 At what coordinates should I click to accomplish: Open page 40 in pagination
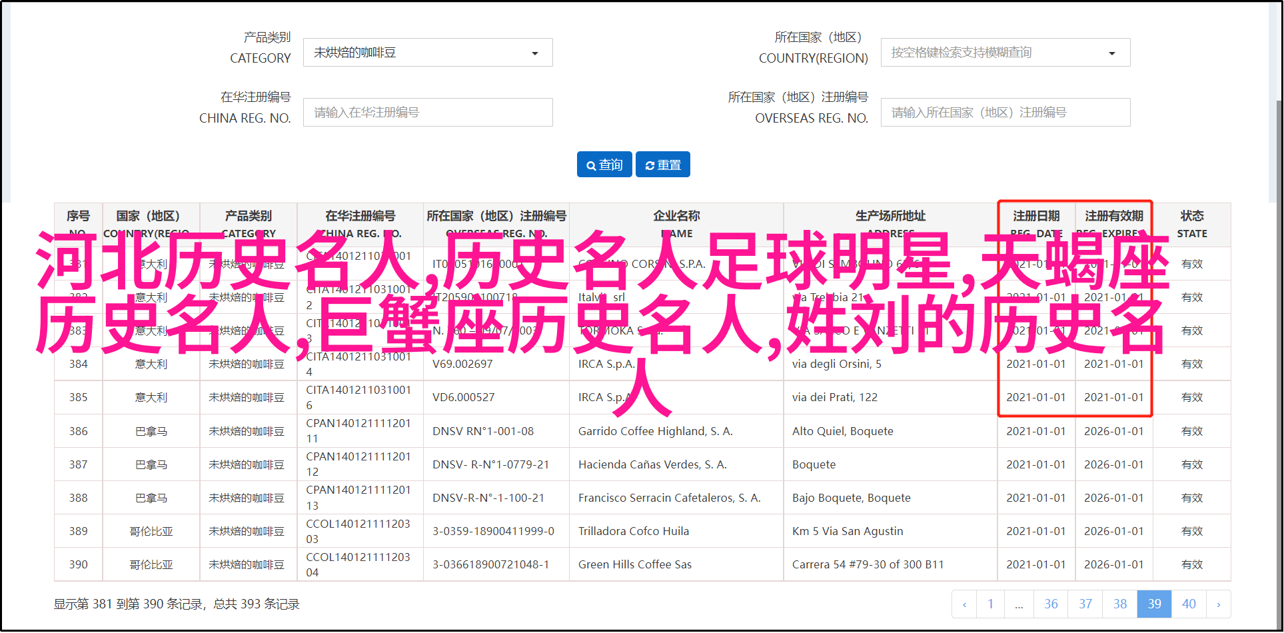[x=1189, y=604]
